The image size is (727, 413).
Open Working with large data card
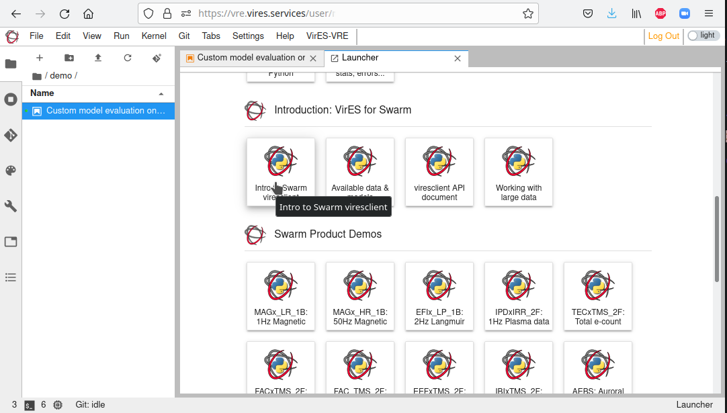519,172
